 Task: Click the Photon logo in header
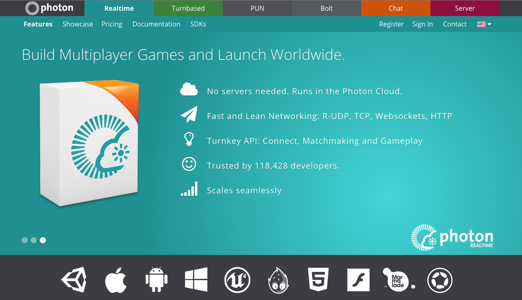(49, 8)
